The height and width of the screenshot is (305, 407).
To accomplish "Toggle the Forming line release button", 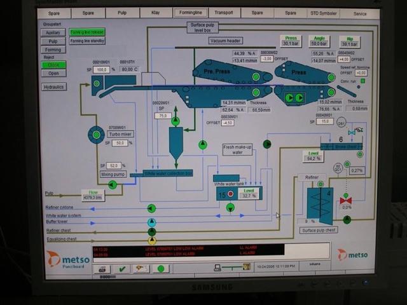I will tap(87, 32).
